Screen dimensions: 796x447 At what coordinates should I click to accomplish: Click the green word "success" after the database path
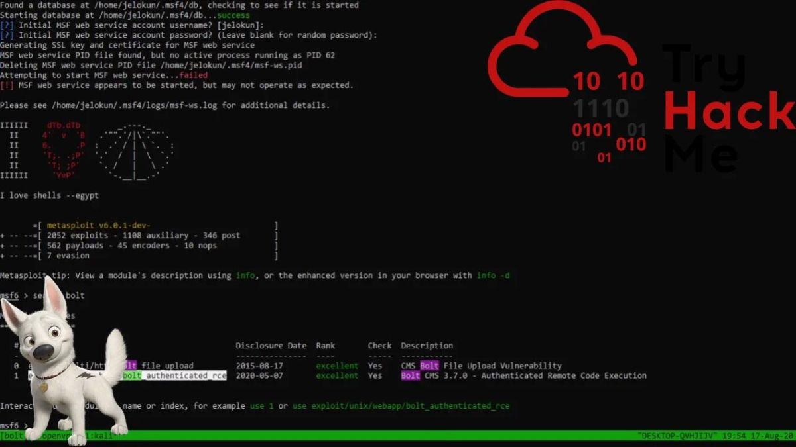click(233, 15)
